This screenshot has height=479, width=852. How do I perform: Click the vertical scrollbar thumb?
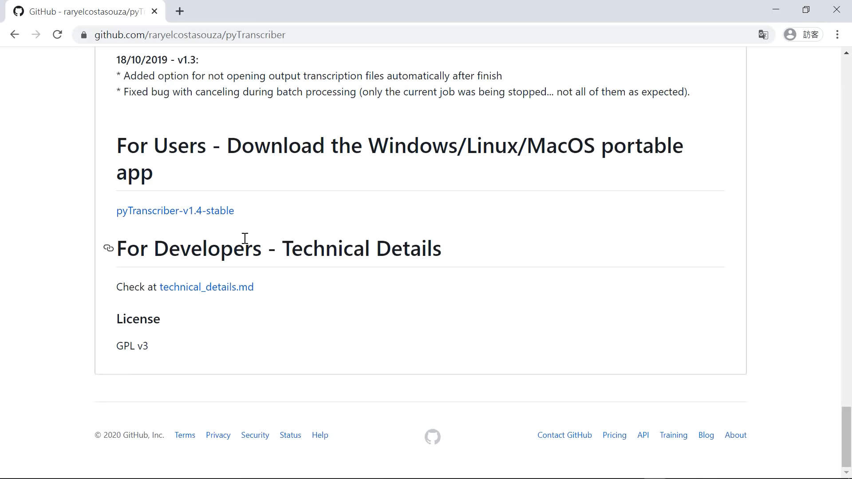click(846, 436)
